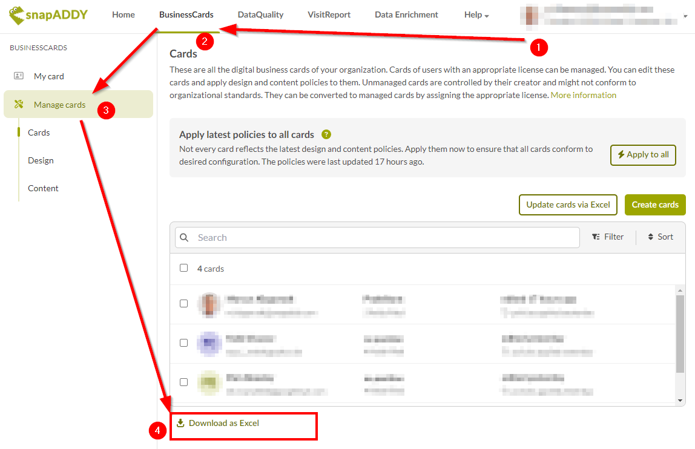The width and height of the screenshot is (695, 449).
Task: Click the green help question mark icon
Action: (x=326, y=134)
